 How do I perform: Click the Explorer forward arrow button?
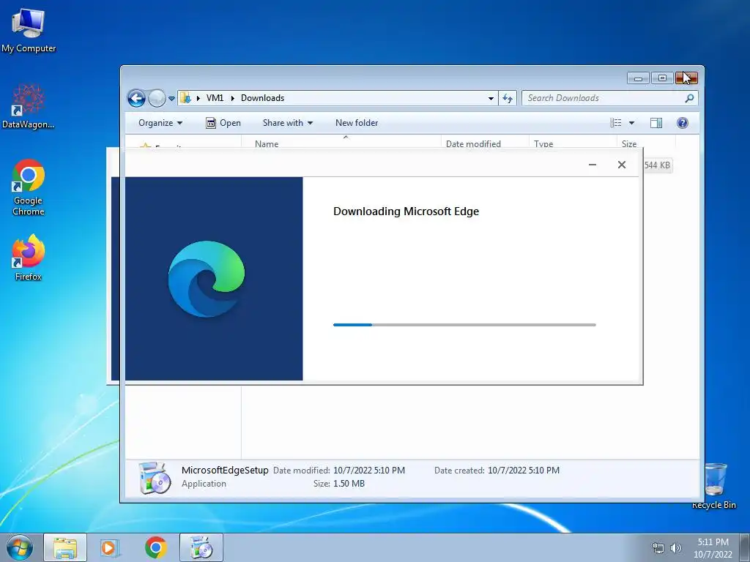157,99
